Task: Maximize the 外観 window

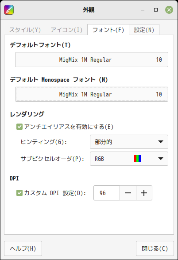Action: [x=156, y=10]
